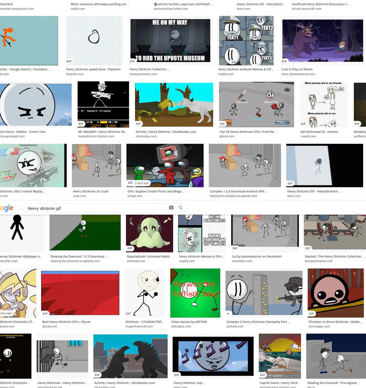The image size is (366, 388).
Task: Open the black stick figure wallpaper thumbnail
Action: pos(22,232)
